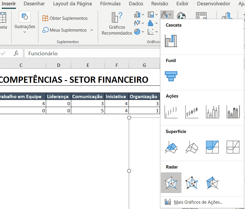Insert a wireframe contour chart
245x209 pixels.
(233, 147)
